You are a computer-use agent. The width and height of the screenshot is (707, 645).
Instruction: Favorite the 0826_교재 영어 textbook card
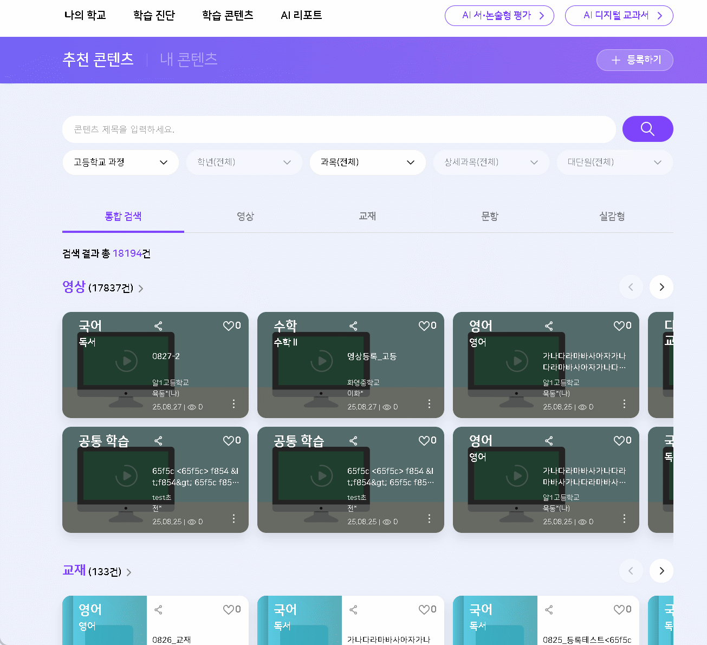229,610
